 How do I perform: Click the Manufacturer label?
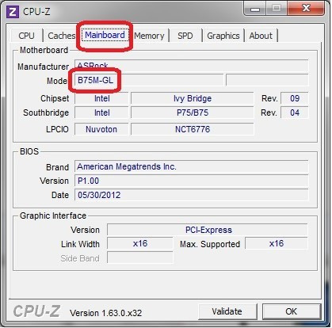pos(44,67)
